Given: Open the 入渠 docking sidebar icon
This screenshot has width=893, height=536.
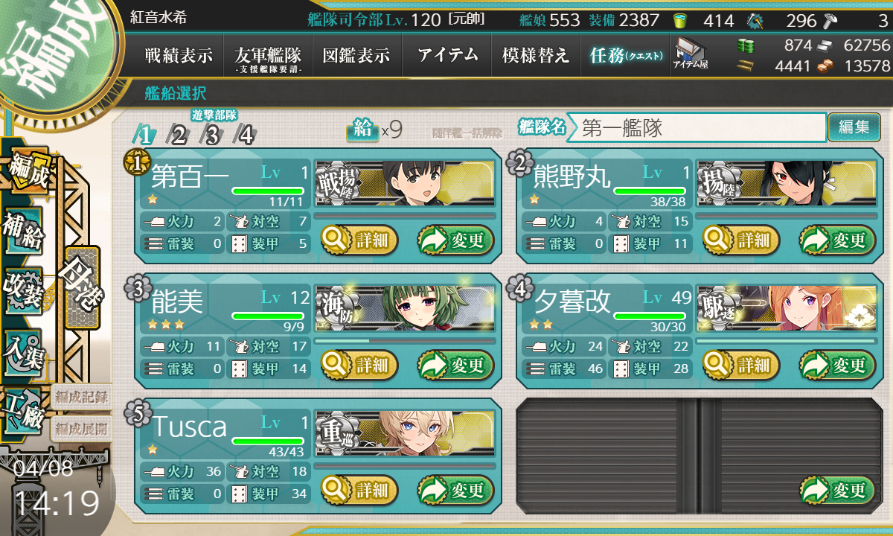Looking at the screenshot, I should tap(23, 350).
